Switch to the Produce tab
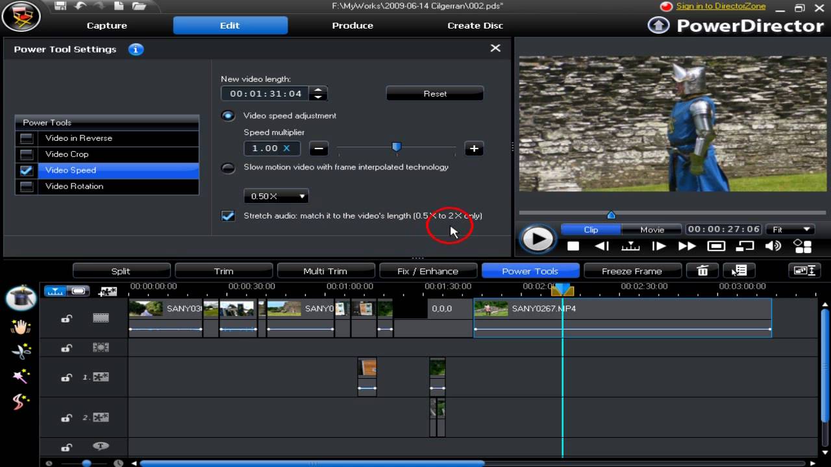Screen dimensions: 831x467 click(x=353, y=25)
